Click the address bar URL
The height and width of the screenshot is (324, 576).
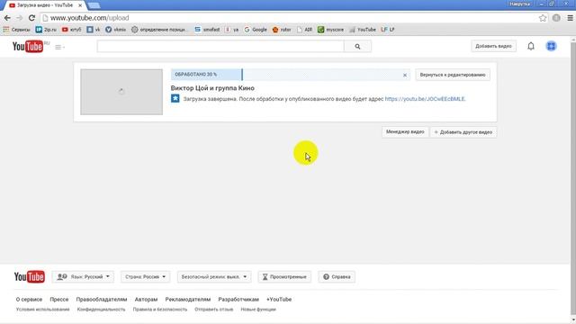90,18
